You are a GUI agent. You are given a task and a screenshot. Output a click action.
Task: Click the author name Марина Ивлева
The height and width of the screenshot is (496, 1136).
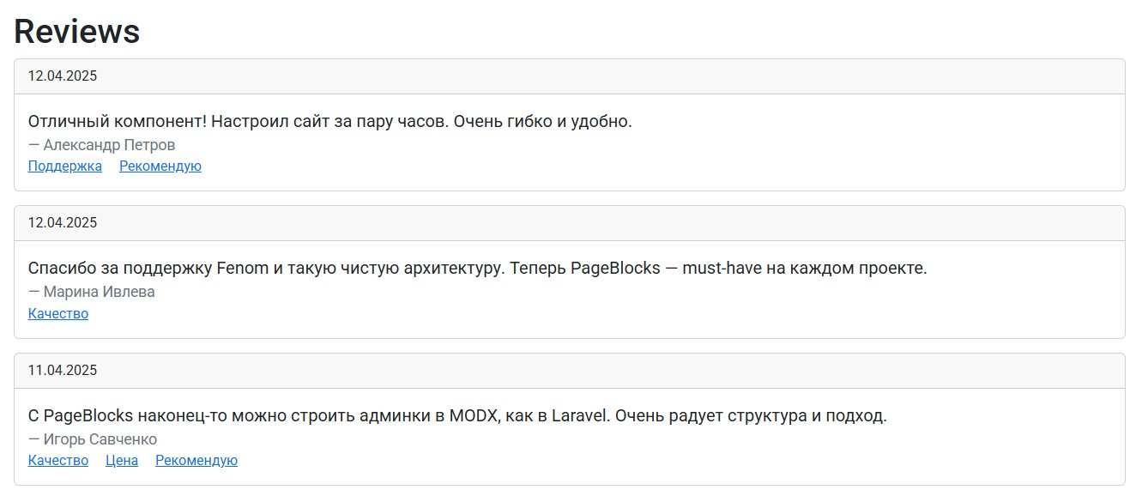[100, 292]
